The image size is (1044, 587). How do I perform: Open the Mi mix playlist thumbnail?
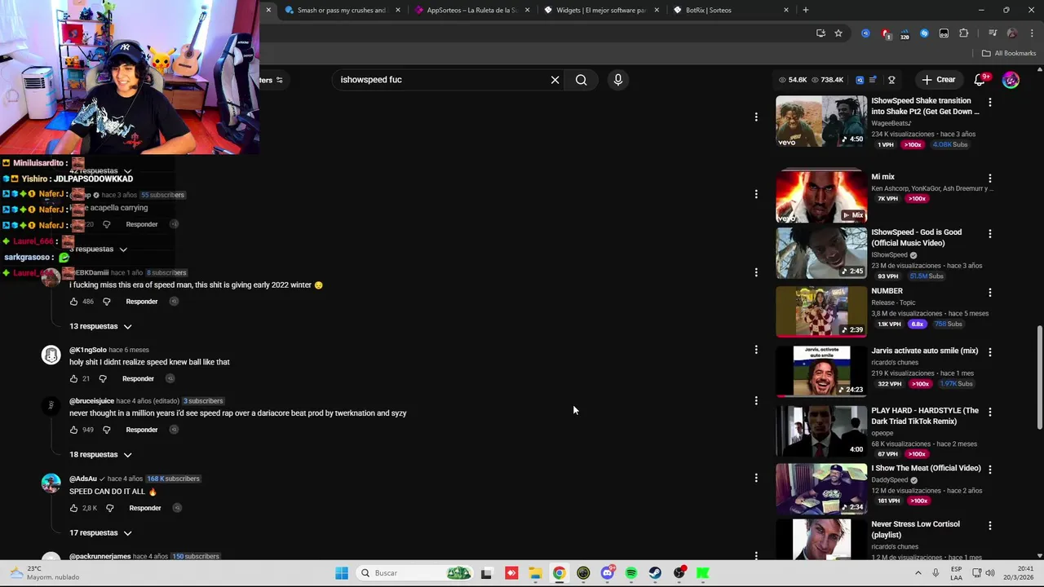tap(821, 196)
